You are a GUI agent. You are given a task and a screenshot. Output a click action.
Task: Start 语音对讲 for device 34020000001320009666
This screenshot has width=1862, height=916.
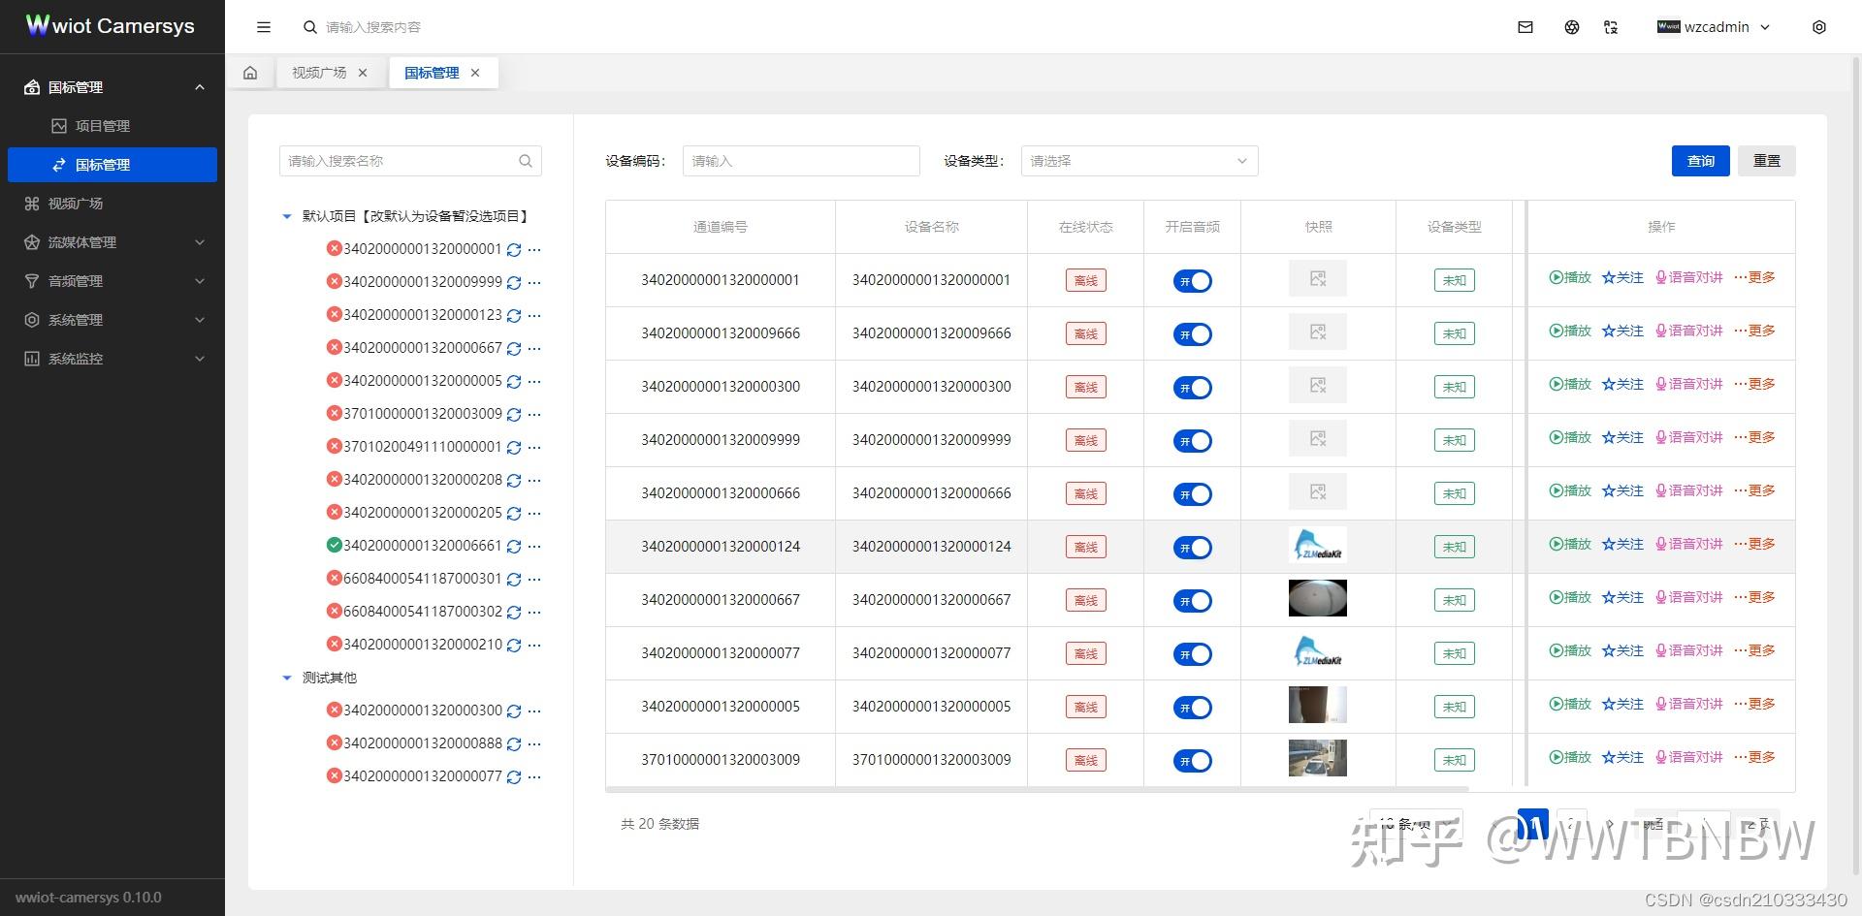tap(1689, 331)
